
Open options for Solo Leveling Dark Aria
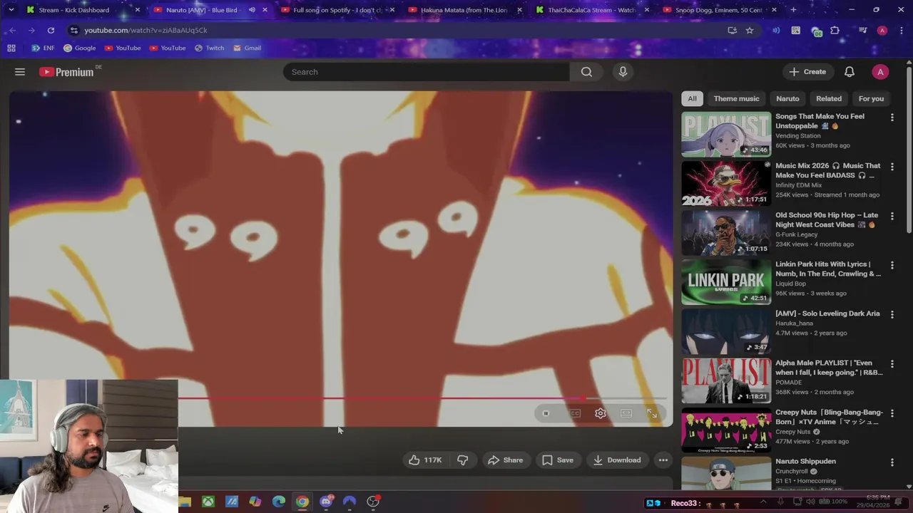[x=892, y=313]
